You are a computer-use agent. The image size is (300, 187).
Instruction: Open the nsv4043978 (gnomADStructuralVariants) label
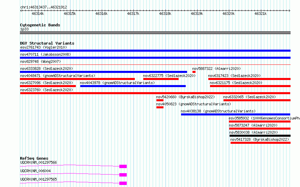(x=118, y=83)
